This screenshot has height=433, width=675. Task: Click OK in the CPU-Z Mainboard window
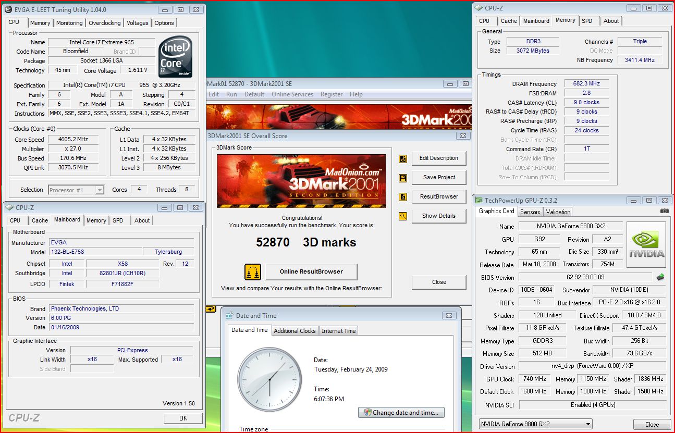pos(183,418)
